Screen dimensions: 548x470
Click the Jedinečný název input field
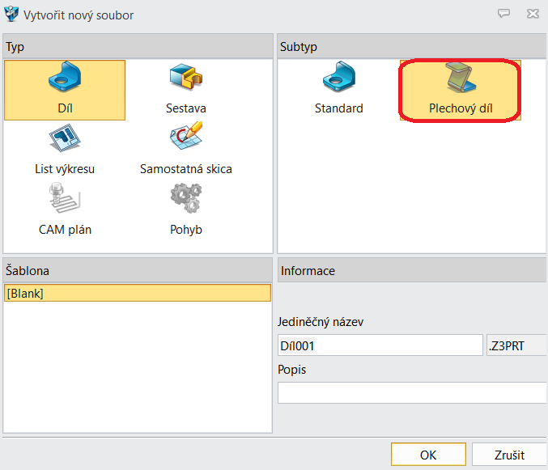click(x=380, y=345)
